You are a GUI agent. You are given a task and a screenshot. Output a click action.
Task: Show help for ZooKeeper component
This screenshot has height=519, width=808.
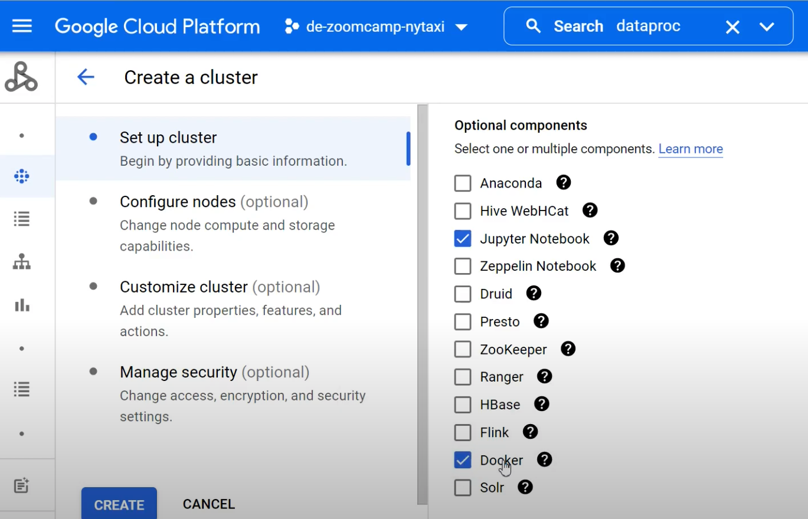[568, 349]
